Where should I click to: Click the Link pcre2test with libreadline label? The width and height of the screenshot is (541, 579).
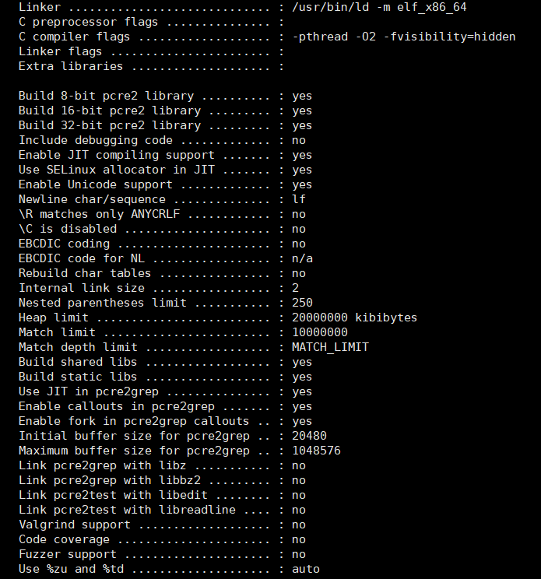tap(128, 510)
